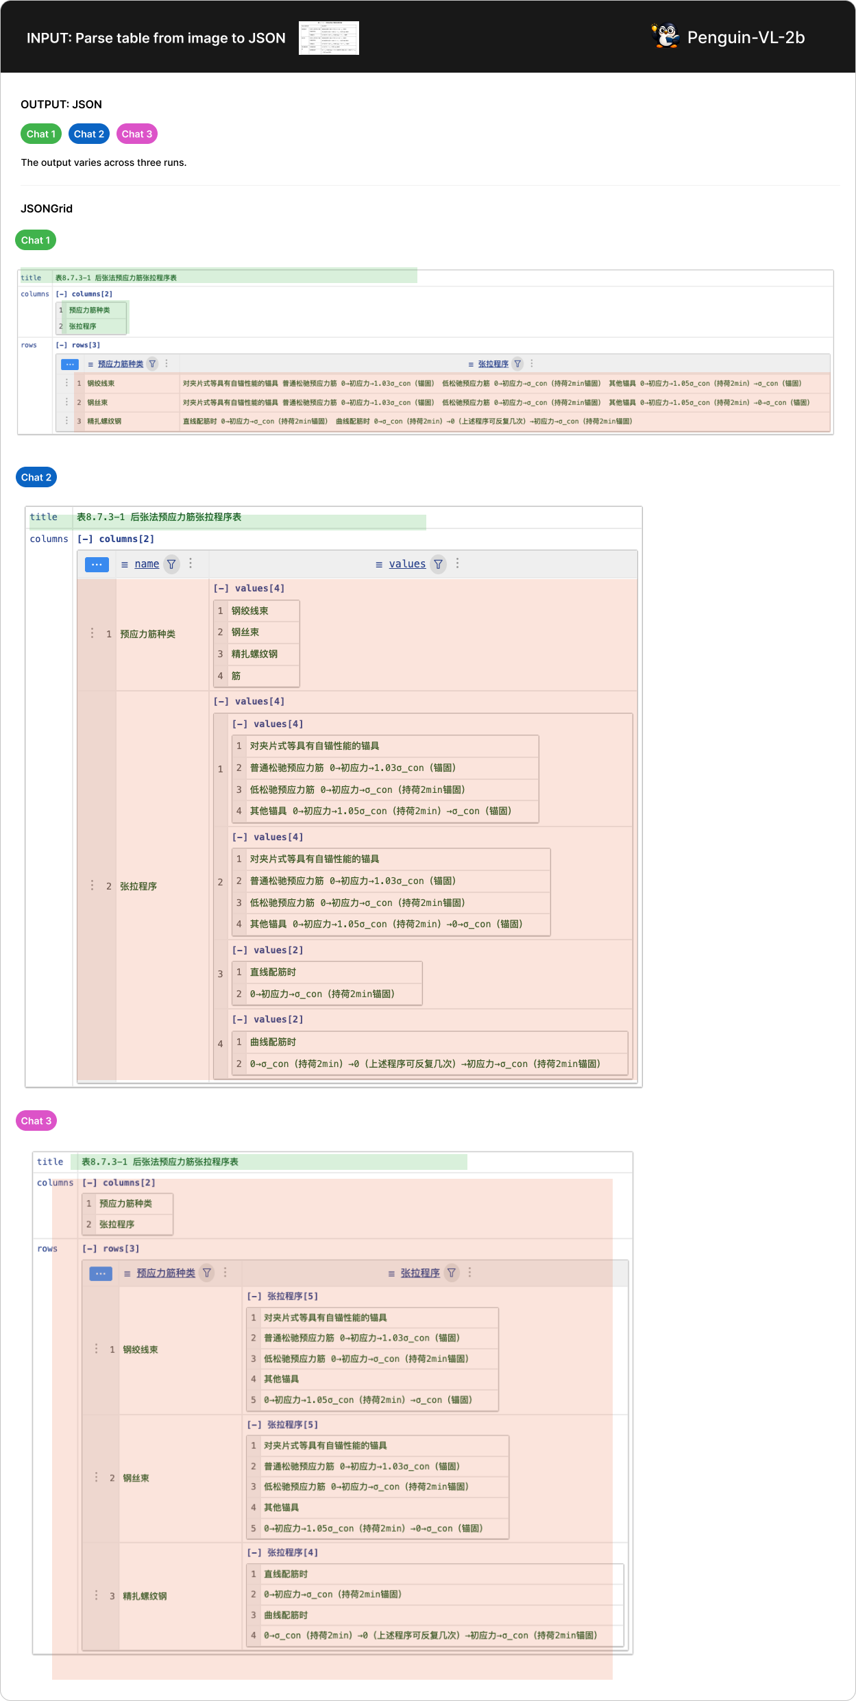The width and height of the screenshot is (856, 1701).
Task: Click the blue ellipsis button in Chat 3 grid
Action: (x=101, y=1273)
